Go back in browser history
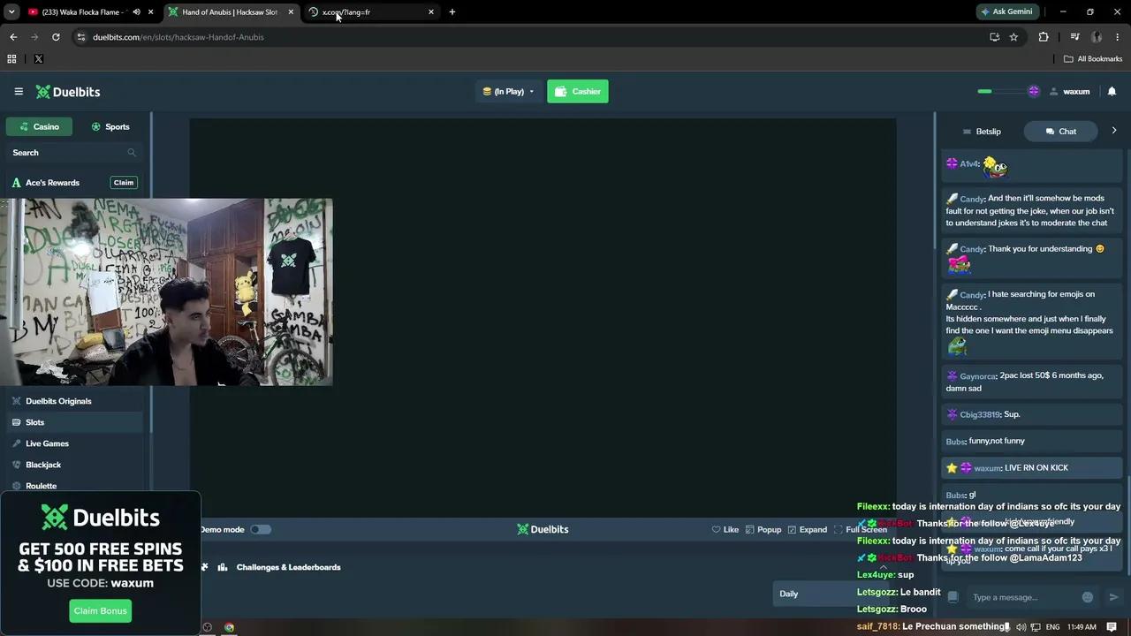The image size is (1131, 636). pyautogui.click(x=13, y=37)
